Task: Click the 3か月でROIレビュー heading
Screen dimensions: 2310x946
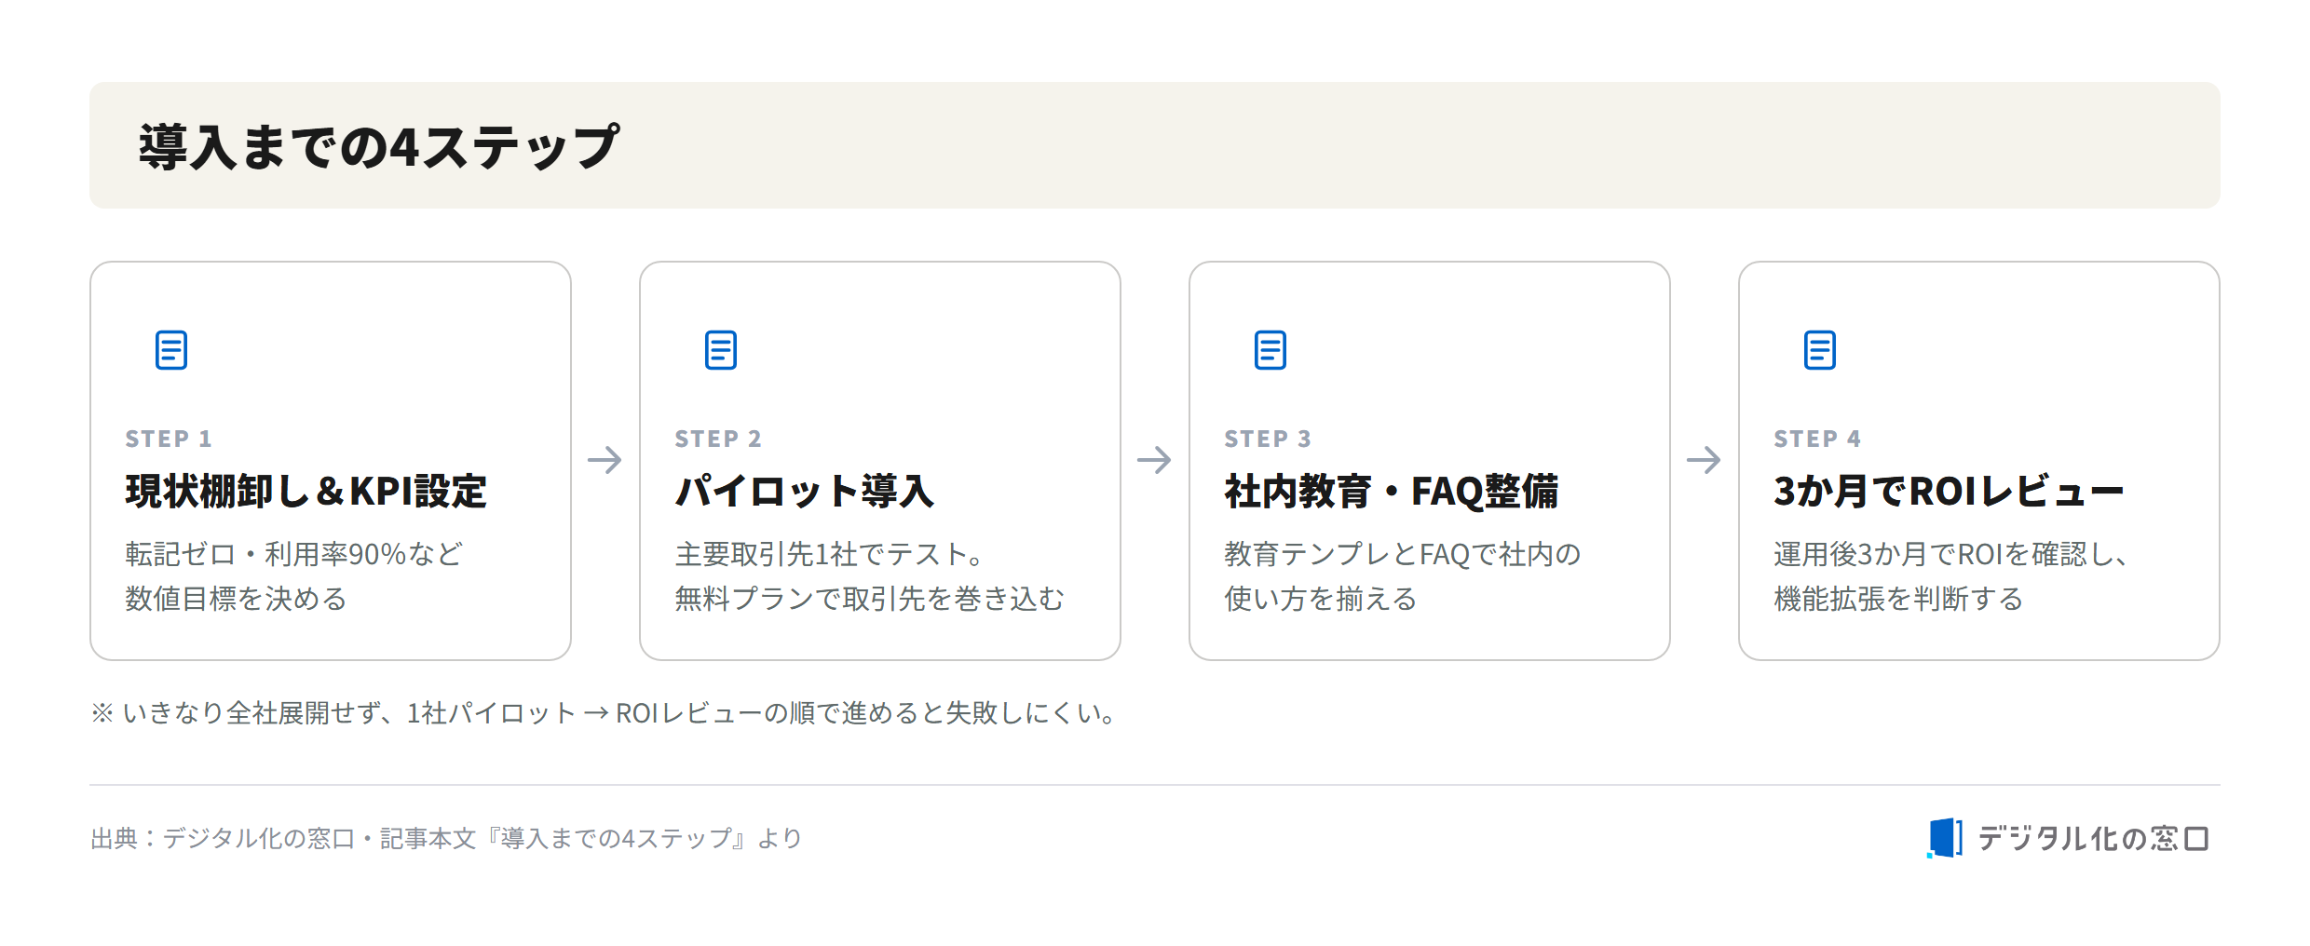Action: pos(1950,492)
